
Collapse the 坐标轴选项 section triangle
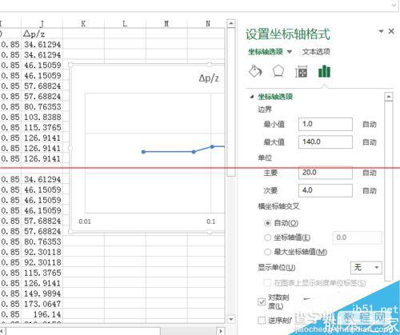[252, 97]
